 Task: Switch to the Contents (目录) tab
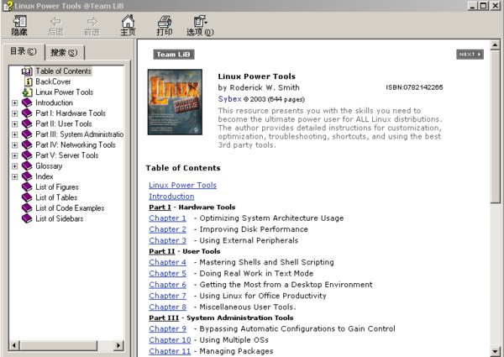(23, 52)
